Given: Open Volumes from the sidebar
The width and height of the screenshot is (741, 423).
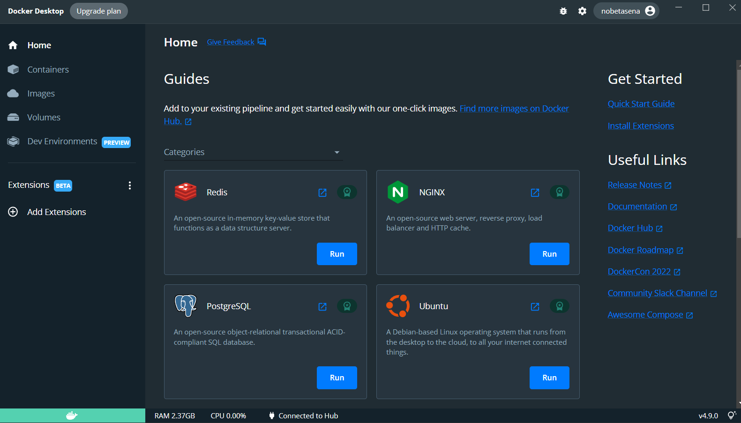Looking at the screenshot, I should click(x=44, y=118).
